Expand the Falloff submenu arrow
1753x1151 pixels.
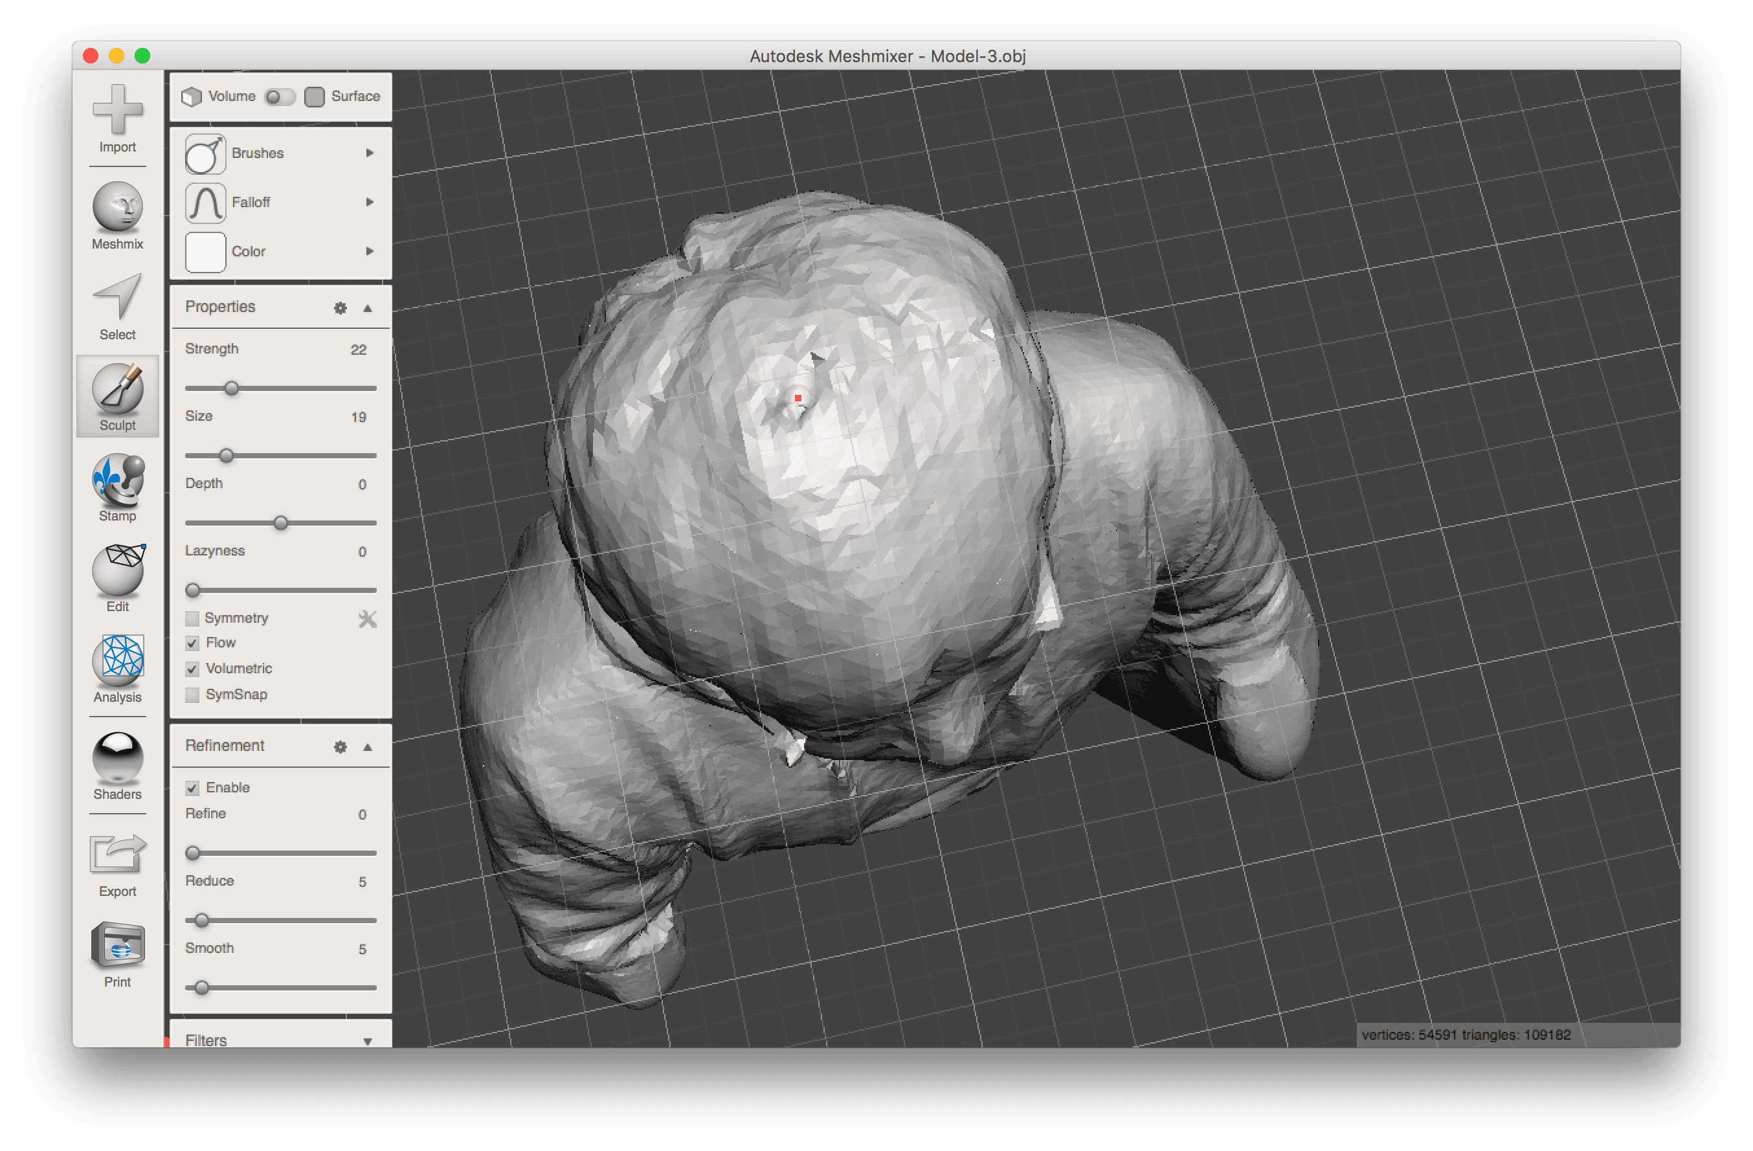point(369,202)
